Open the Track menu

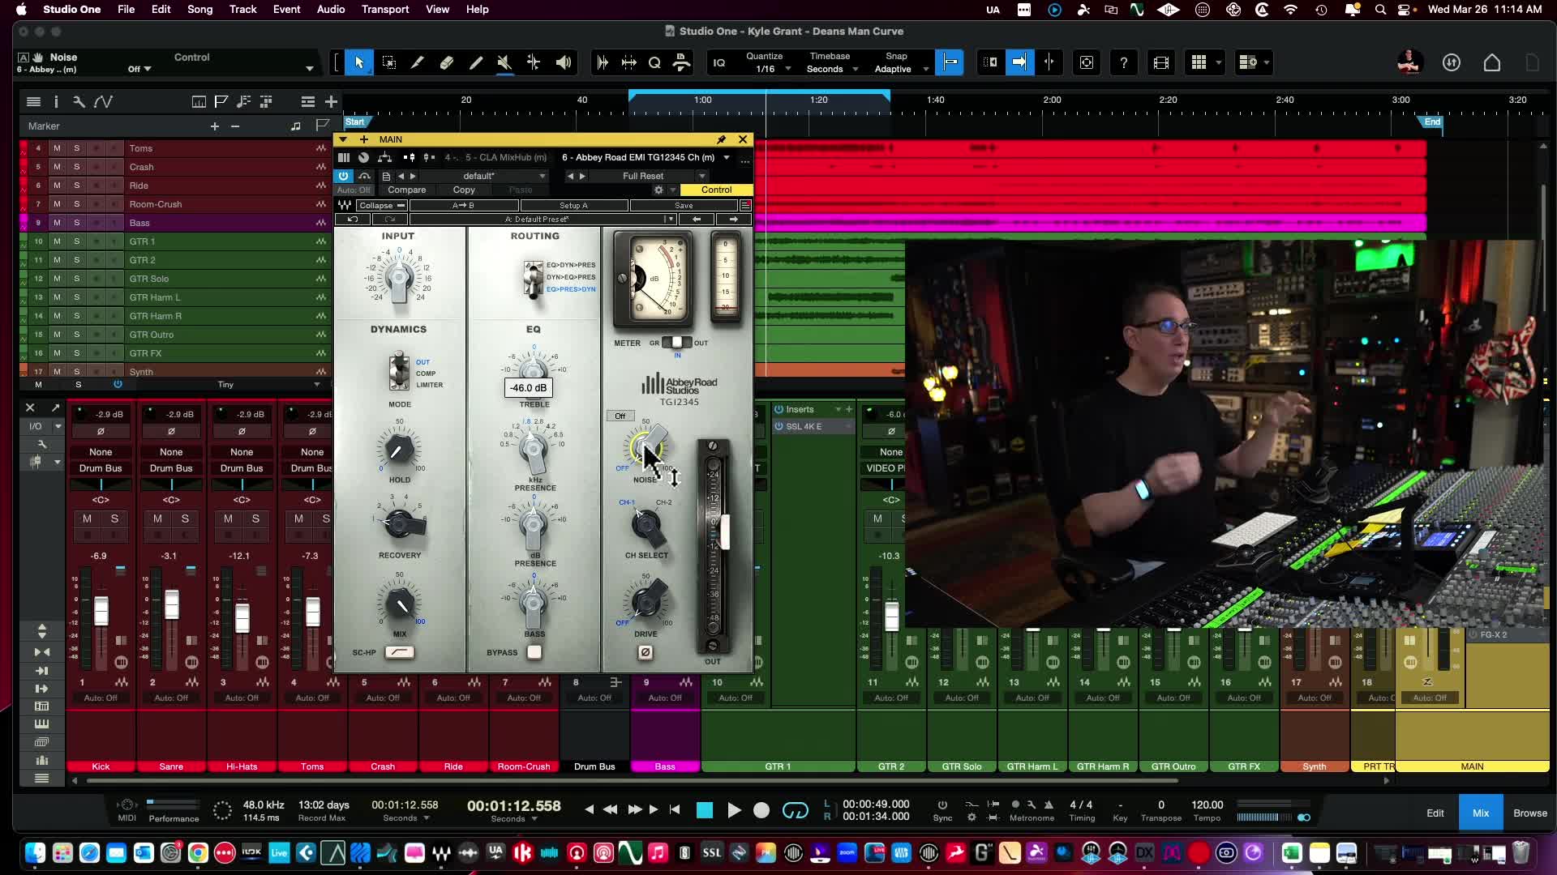[x=242, y=9]
